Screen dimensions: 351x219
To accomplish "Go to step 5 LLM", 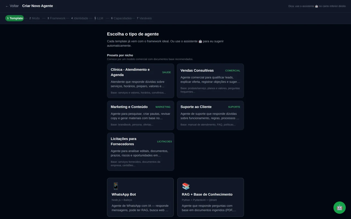I will [x=99, y=18].
